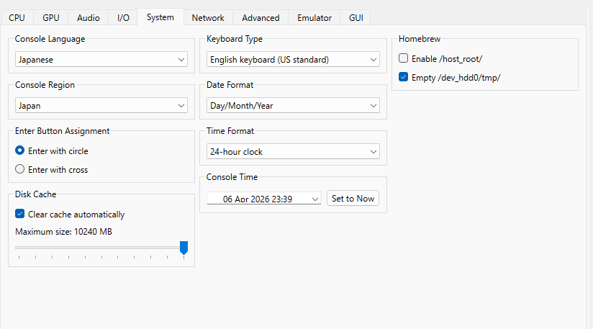Switch to the Advanced tab
The width and height of the screenshot is (593, 329).
click(261, 17)
